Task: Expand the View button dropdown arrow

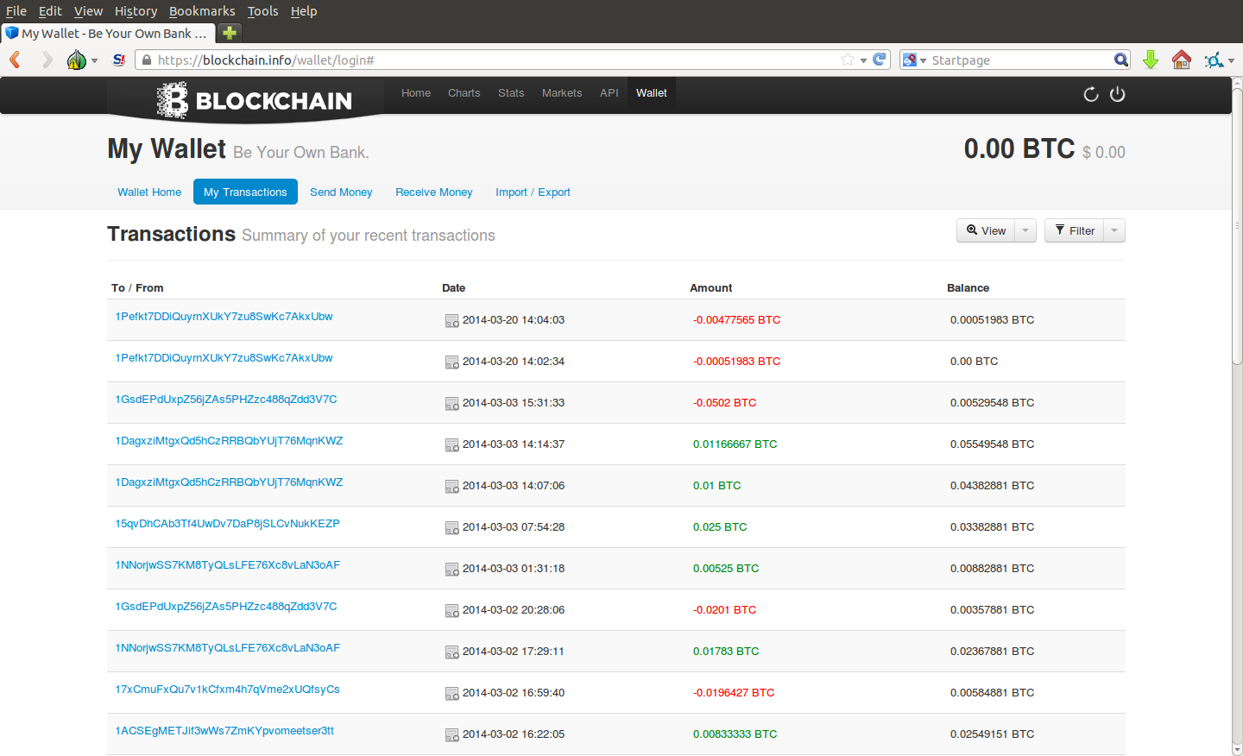Action: (1025, 230)
